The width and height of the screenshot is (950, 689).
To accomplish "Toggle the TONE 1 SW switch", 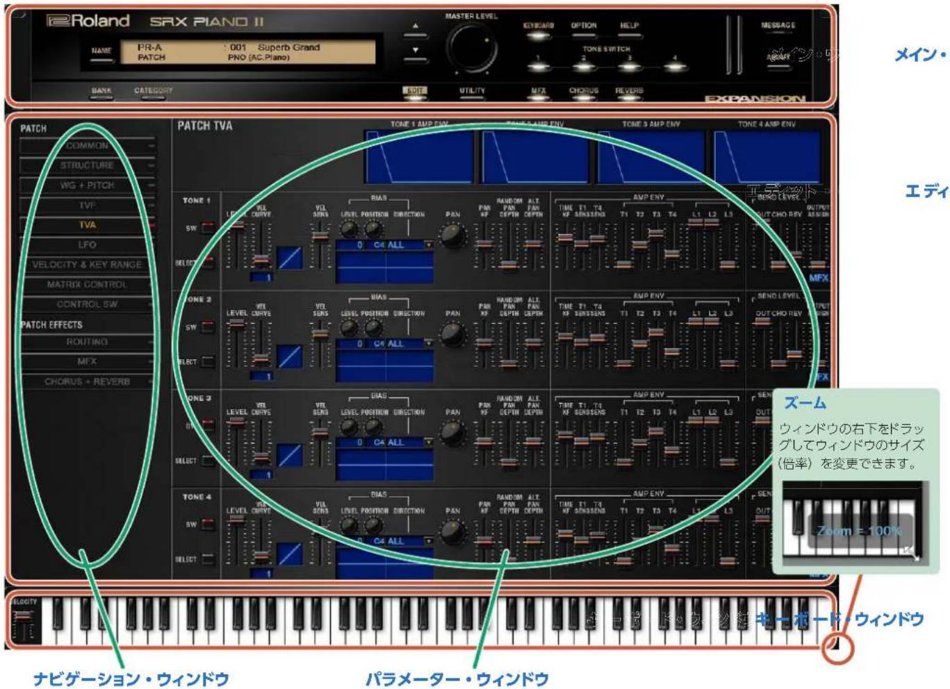I will click(x=207, y=228).
